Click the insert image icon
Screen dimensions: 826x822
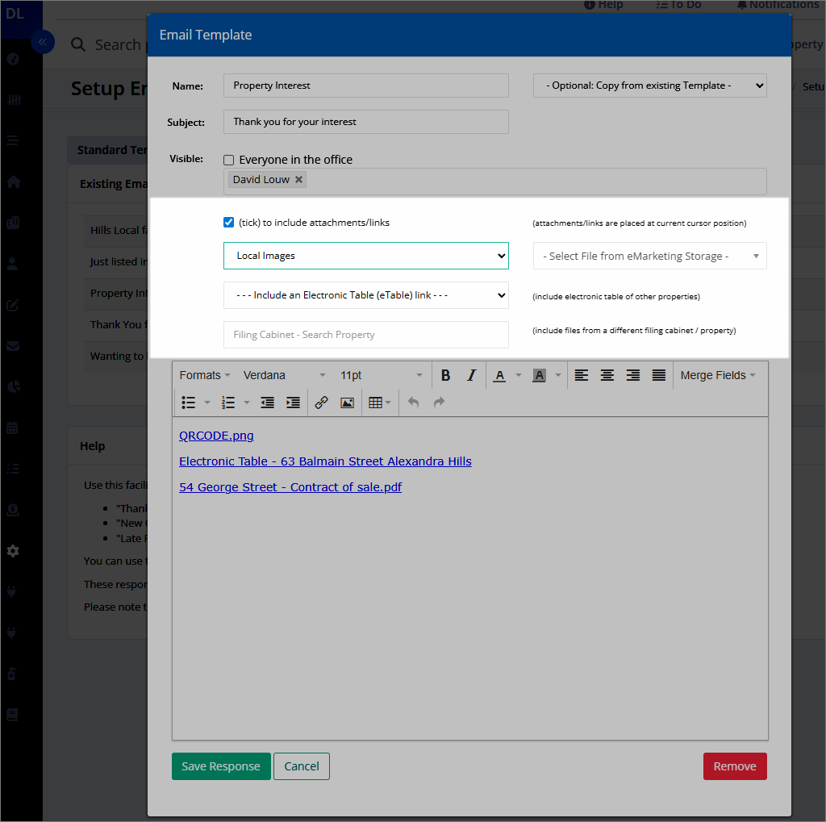(x=347, y=403)
